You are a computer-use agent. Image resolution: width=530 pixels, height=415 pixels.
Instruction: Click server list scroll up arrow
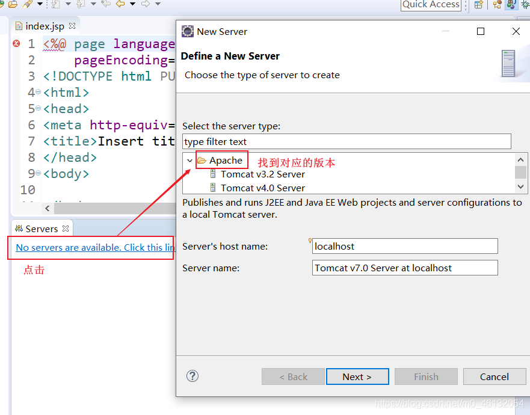pos(520,159)
